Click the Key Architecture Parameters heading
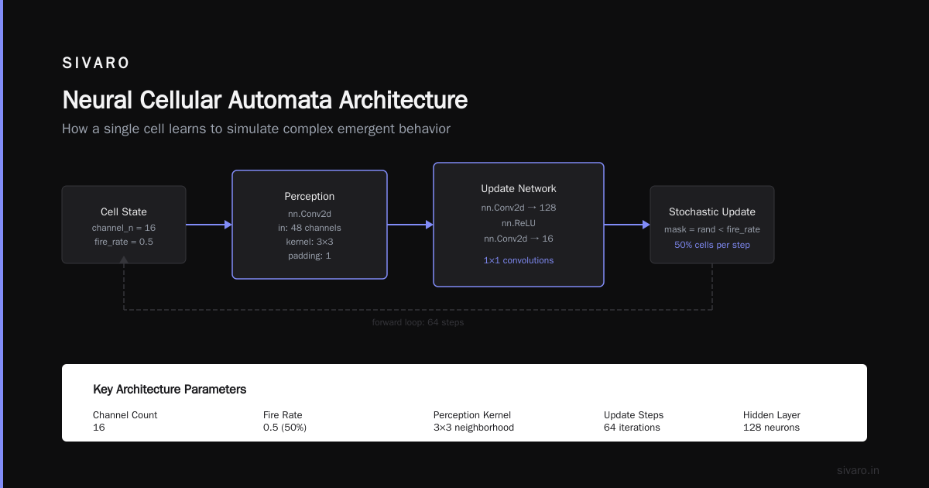 (x=170, y=390)
